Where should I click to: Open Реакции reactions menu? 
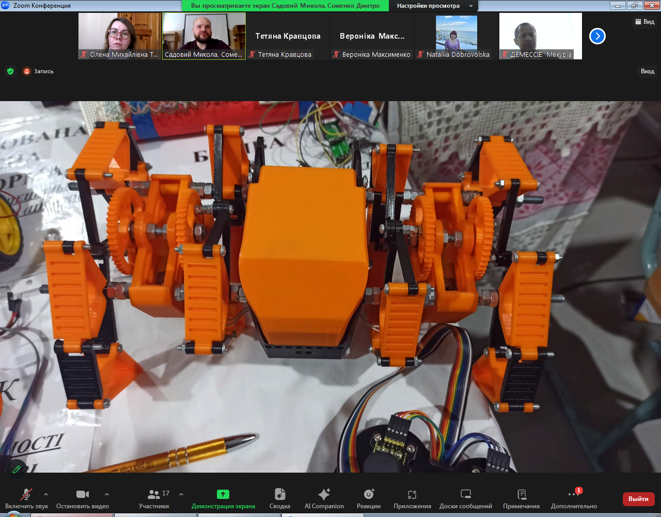pyautogui.click(x=369, y=498)
